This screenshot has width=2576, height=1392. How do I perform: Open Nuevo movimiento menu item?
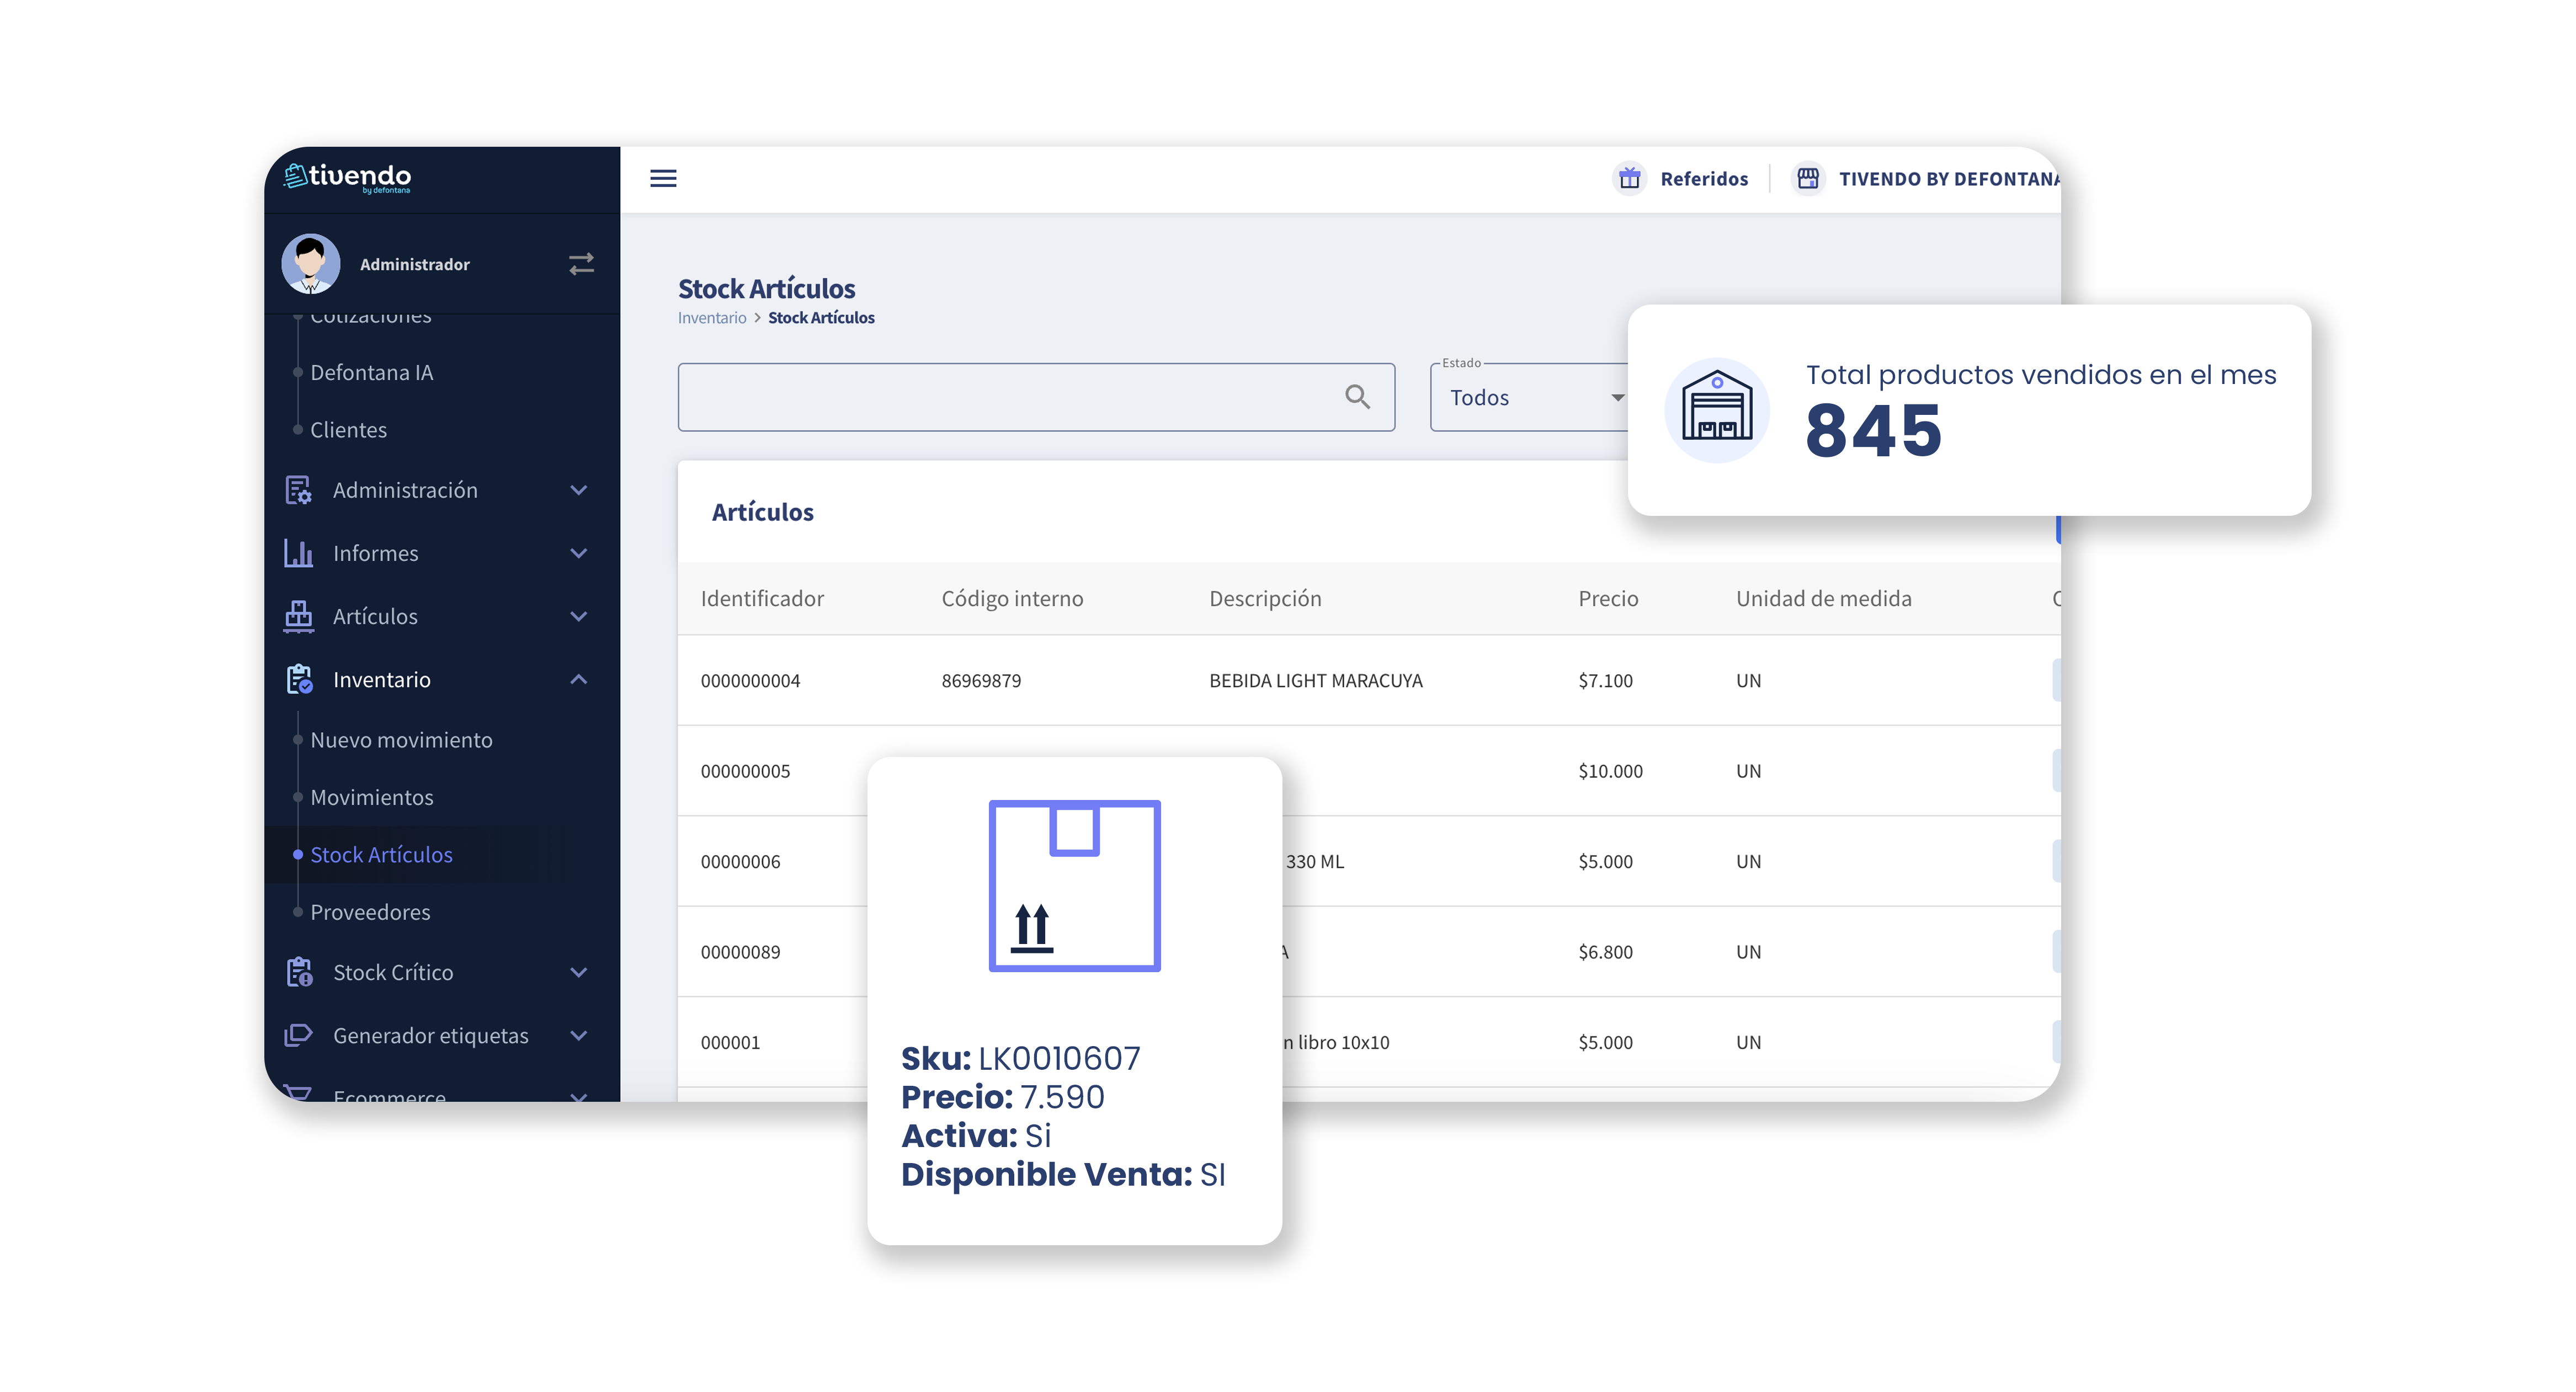pos(401,740)
